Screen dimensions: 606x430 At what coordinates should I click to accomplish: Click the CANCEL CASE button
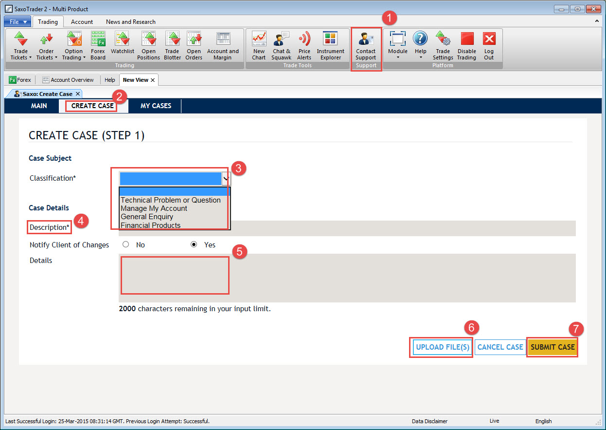click(x=500, y=347)
